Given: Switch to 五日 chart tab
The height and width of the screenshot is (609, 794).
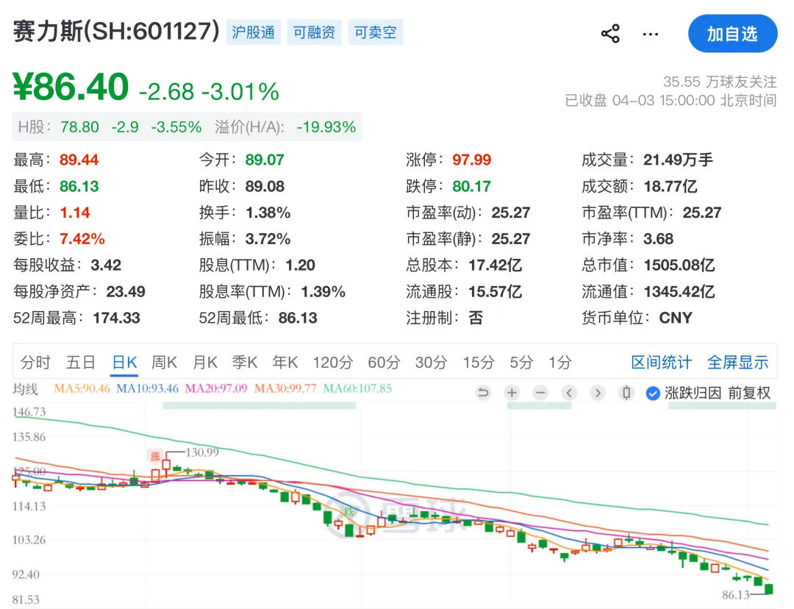Looking at the screenshot, I should tap(81, 363).
